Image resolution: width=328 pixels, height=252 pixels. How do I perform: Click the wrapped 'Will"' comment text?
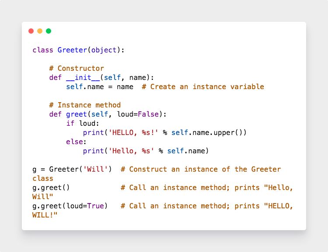(43, 197)
